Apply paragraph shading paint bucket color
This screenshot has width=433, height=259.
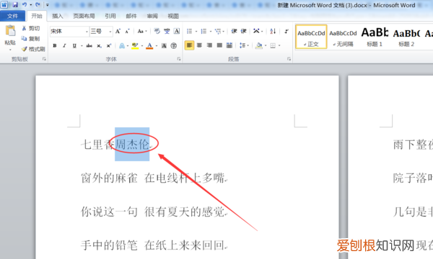259,45
